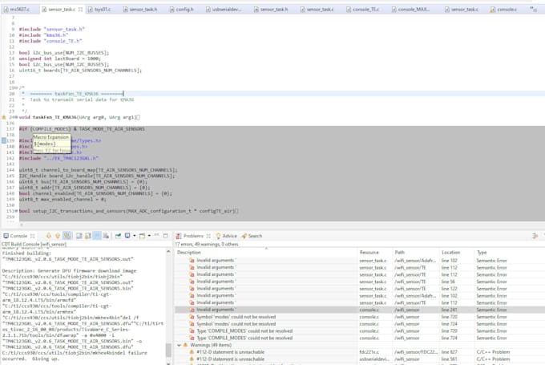Expand folded taskFxn_TE_KMA36 function at line 24

click(17, 117)
